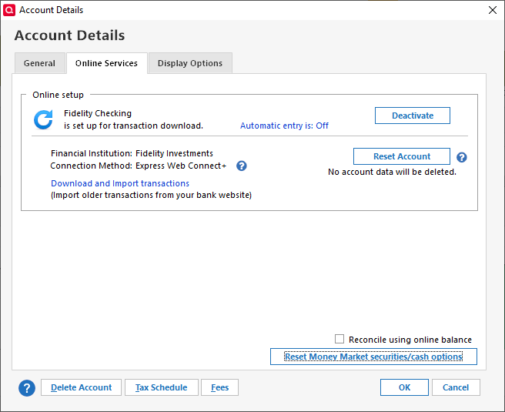Click the Delete Account button
The width and height of the screenshot is (505, 412).
pos(81,387)
